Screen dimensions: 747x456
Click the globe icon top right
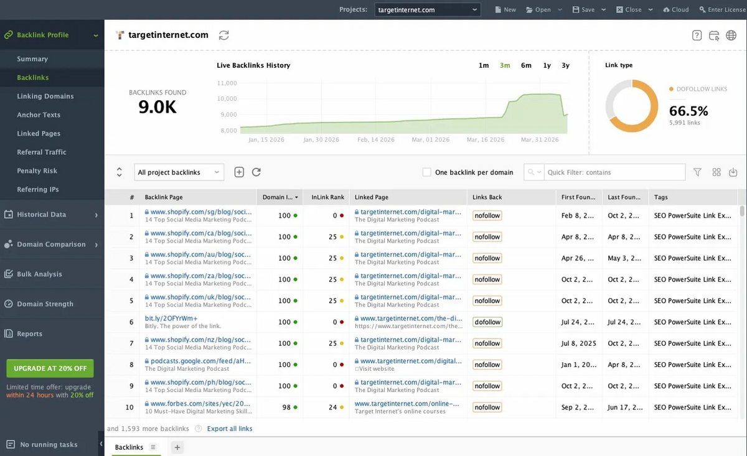tap(731, 35)
